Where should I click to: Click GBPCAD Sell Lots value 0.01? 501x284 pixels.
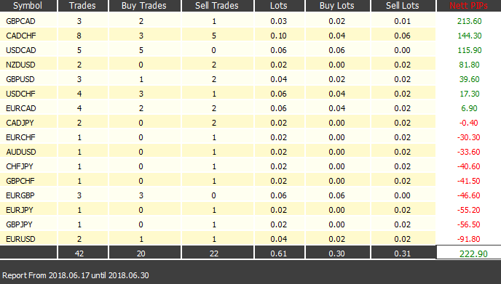(x=402, y=21)
